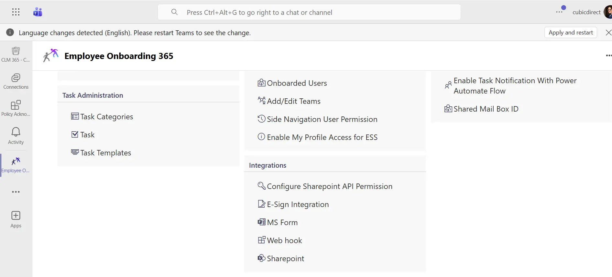Expand more apps ellipsis in sidebar
612x277 pixels.
[16, 192]
